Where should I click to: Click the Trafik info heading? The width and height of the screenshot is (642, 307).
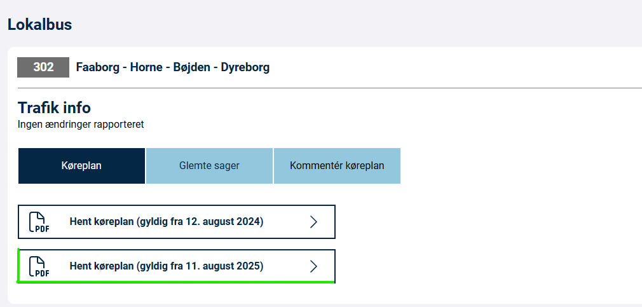(54, 108)
